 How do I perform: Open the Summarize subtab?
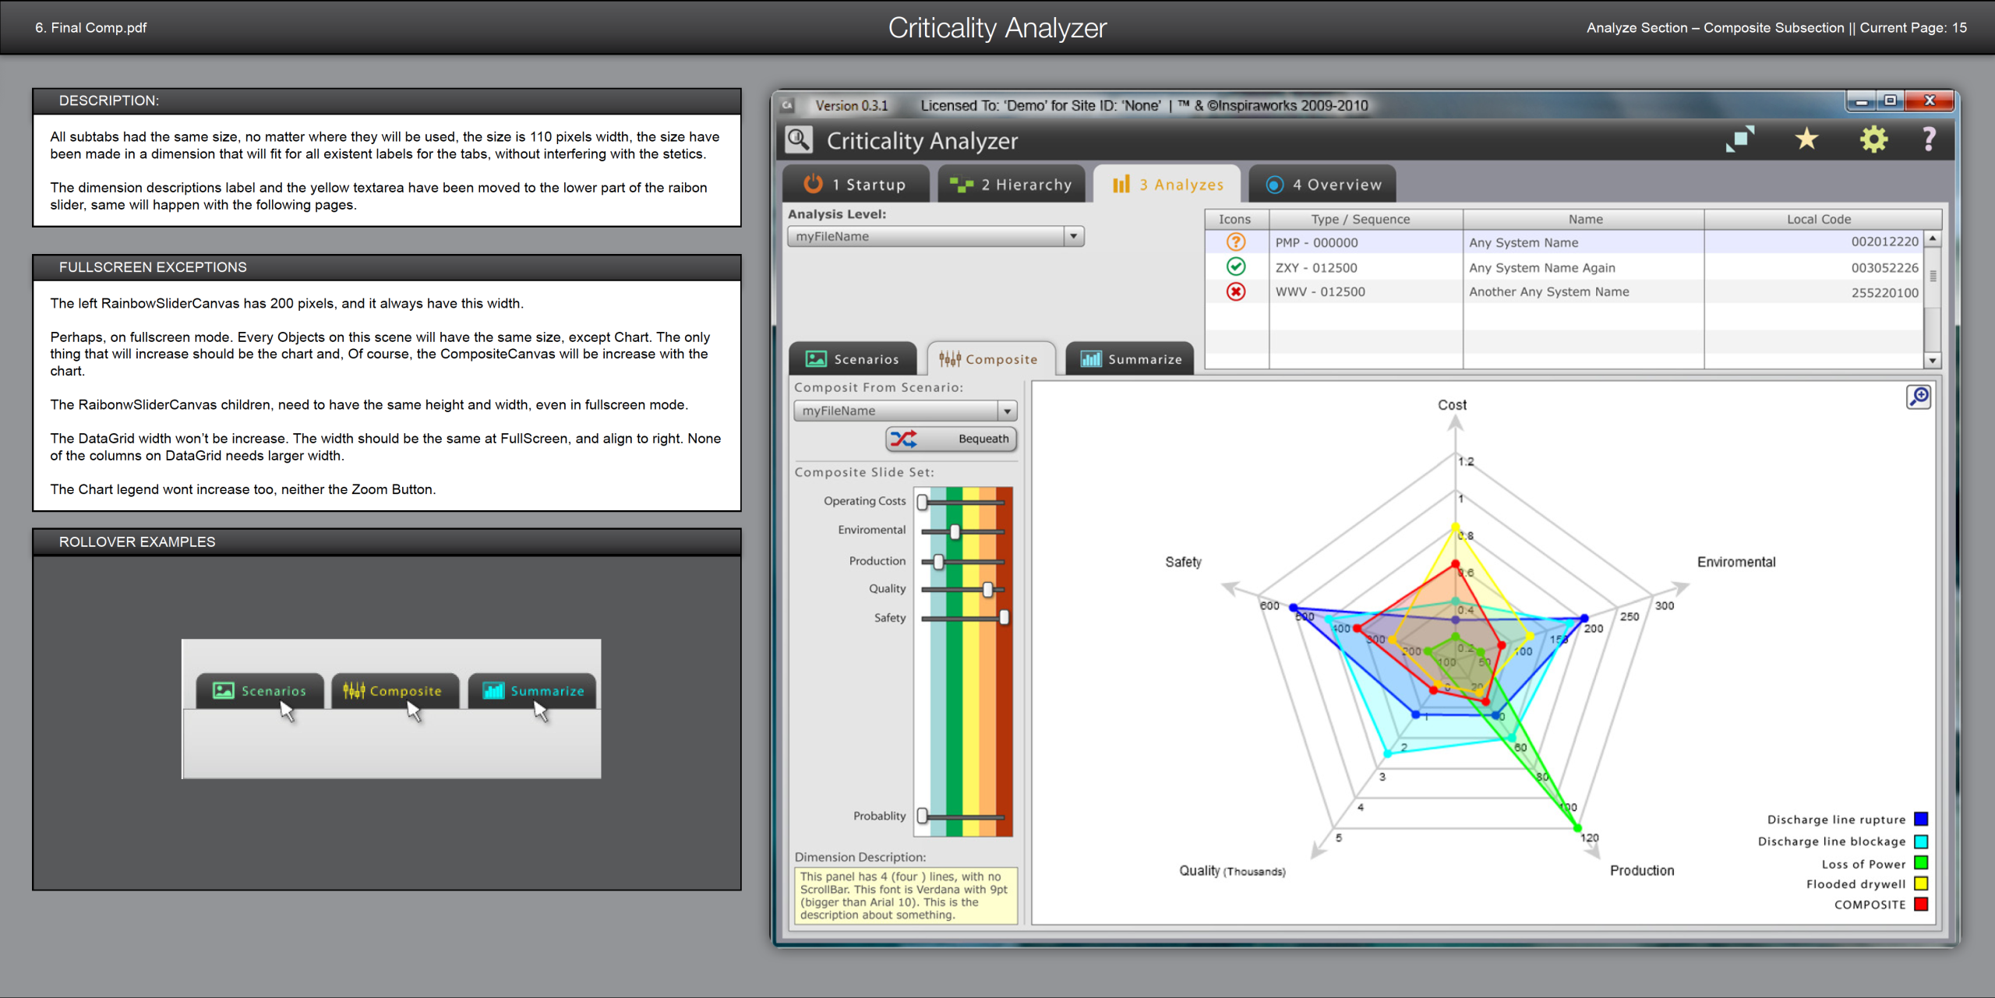1129,359
